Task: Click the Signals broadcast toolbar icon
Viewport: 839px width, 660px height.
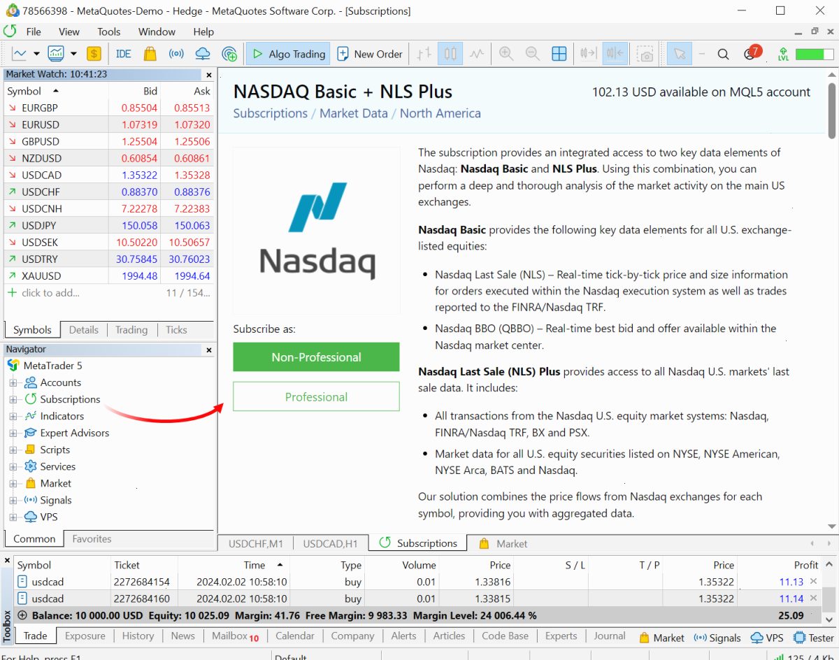Action: click(x=176, y=54)
